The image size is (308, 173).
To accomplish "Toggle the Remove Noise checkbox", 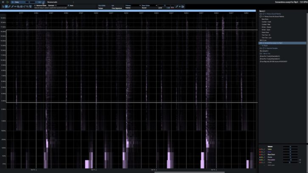I will (x=35, y=6).
